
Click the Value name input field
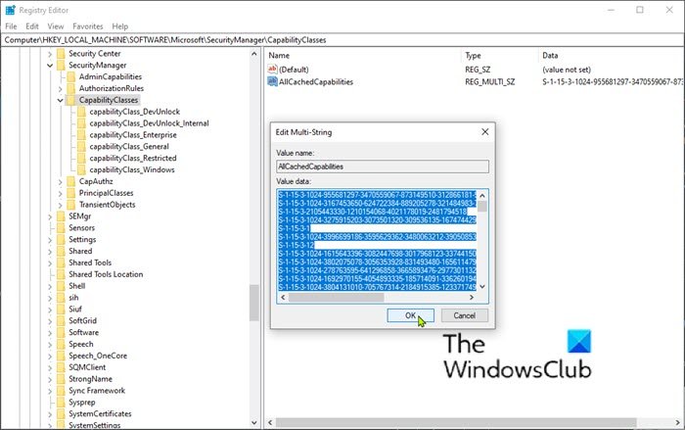(x=383, y=167)
